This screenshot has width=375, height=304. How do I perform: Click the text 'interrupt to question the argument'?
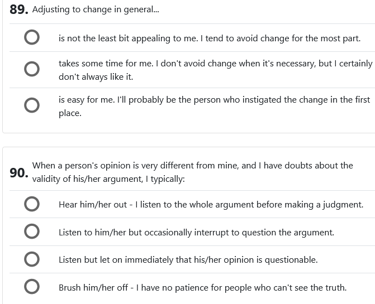[x=263, y=232]
